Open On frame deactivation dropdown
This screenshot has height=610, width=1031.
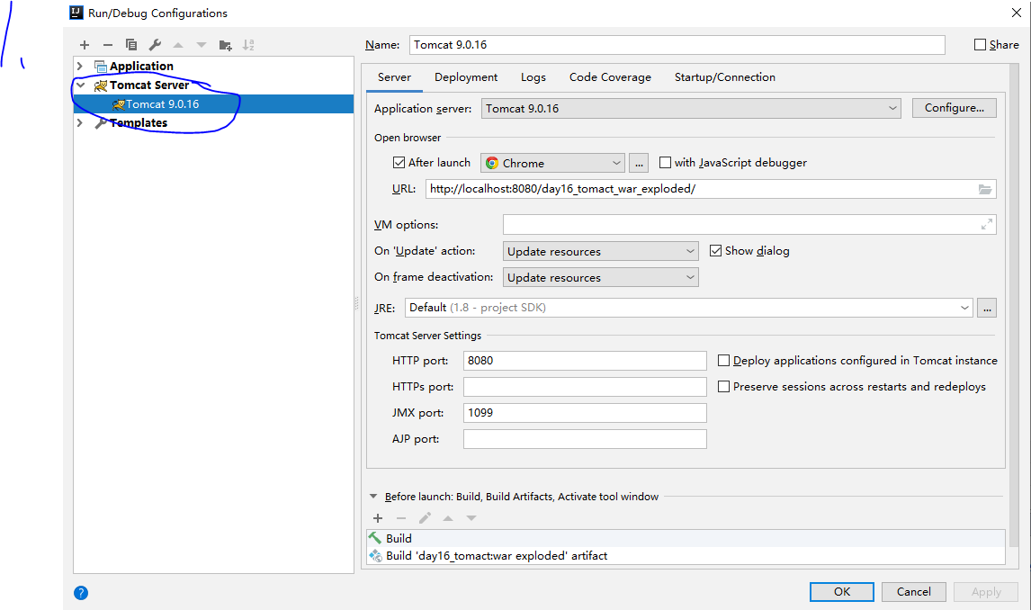point(600,277)
